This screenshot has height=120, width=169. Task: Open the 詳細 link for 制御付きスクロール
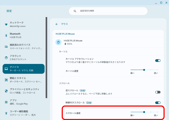(88, 103)
